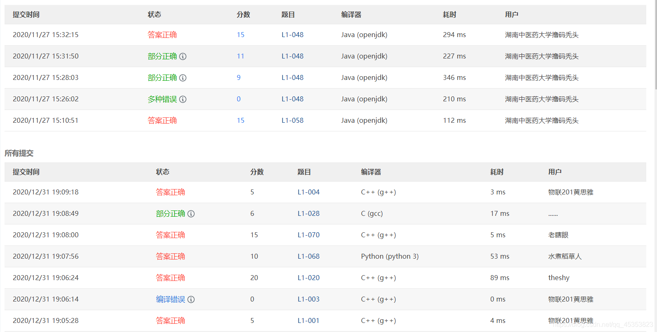Click 答案正确 status for L1-001
This screenshot has height=332, width=657.
(170, 320)
